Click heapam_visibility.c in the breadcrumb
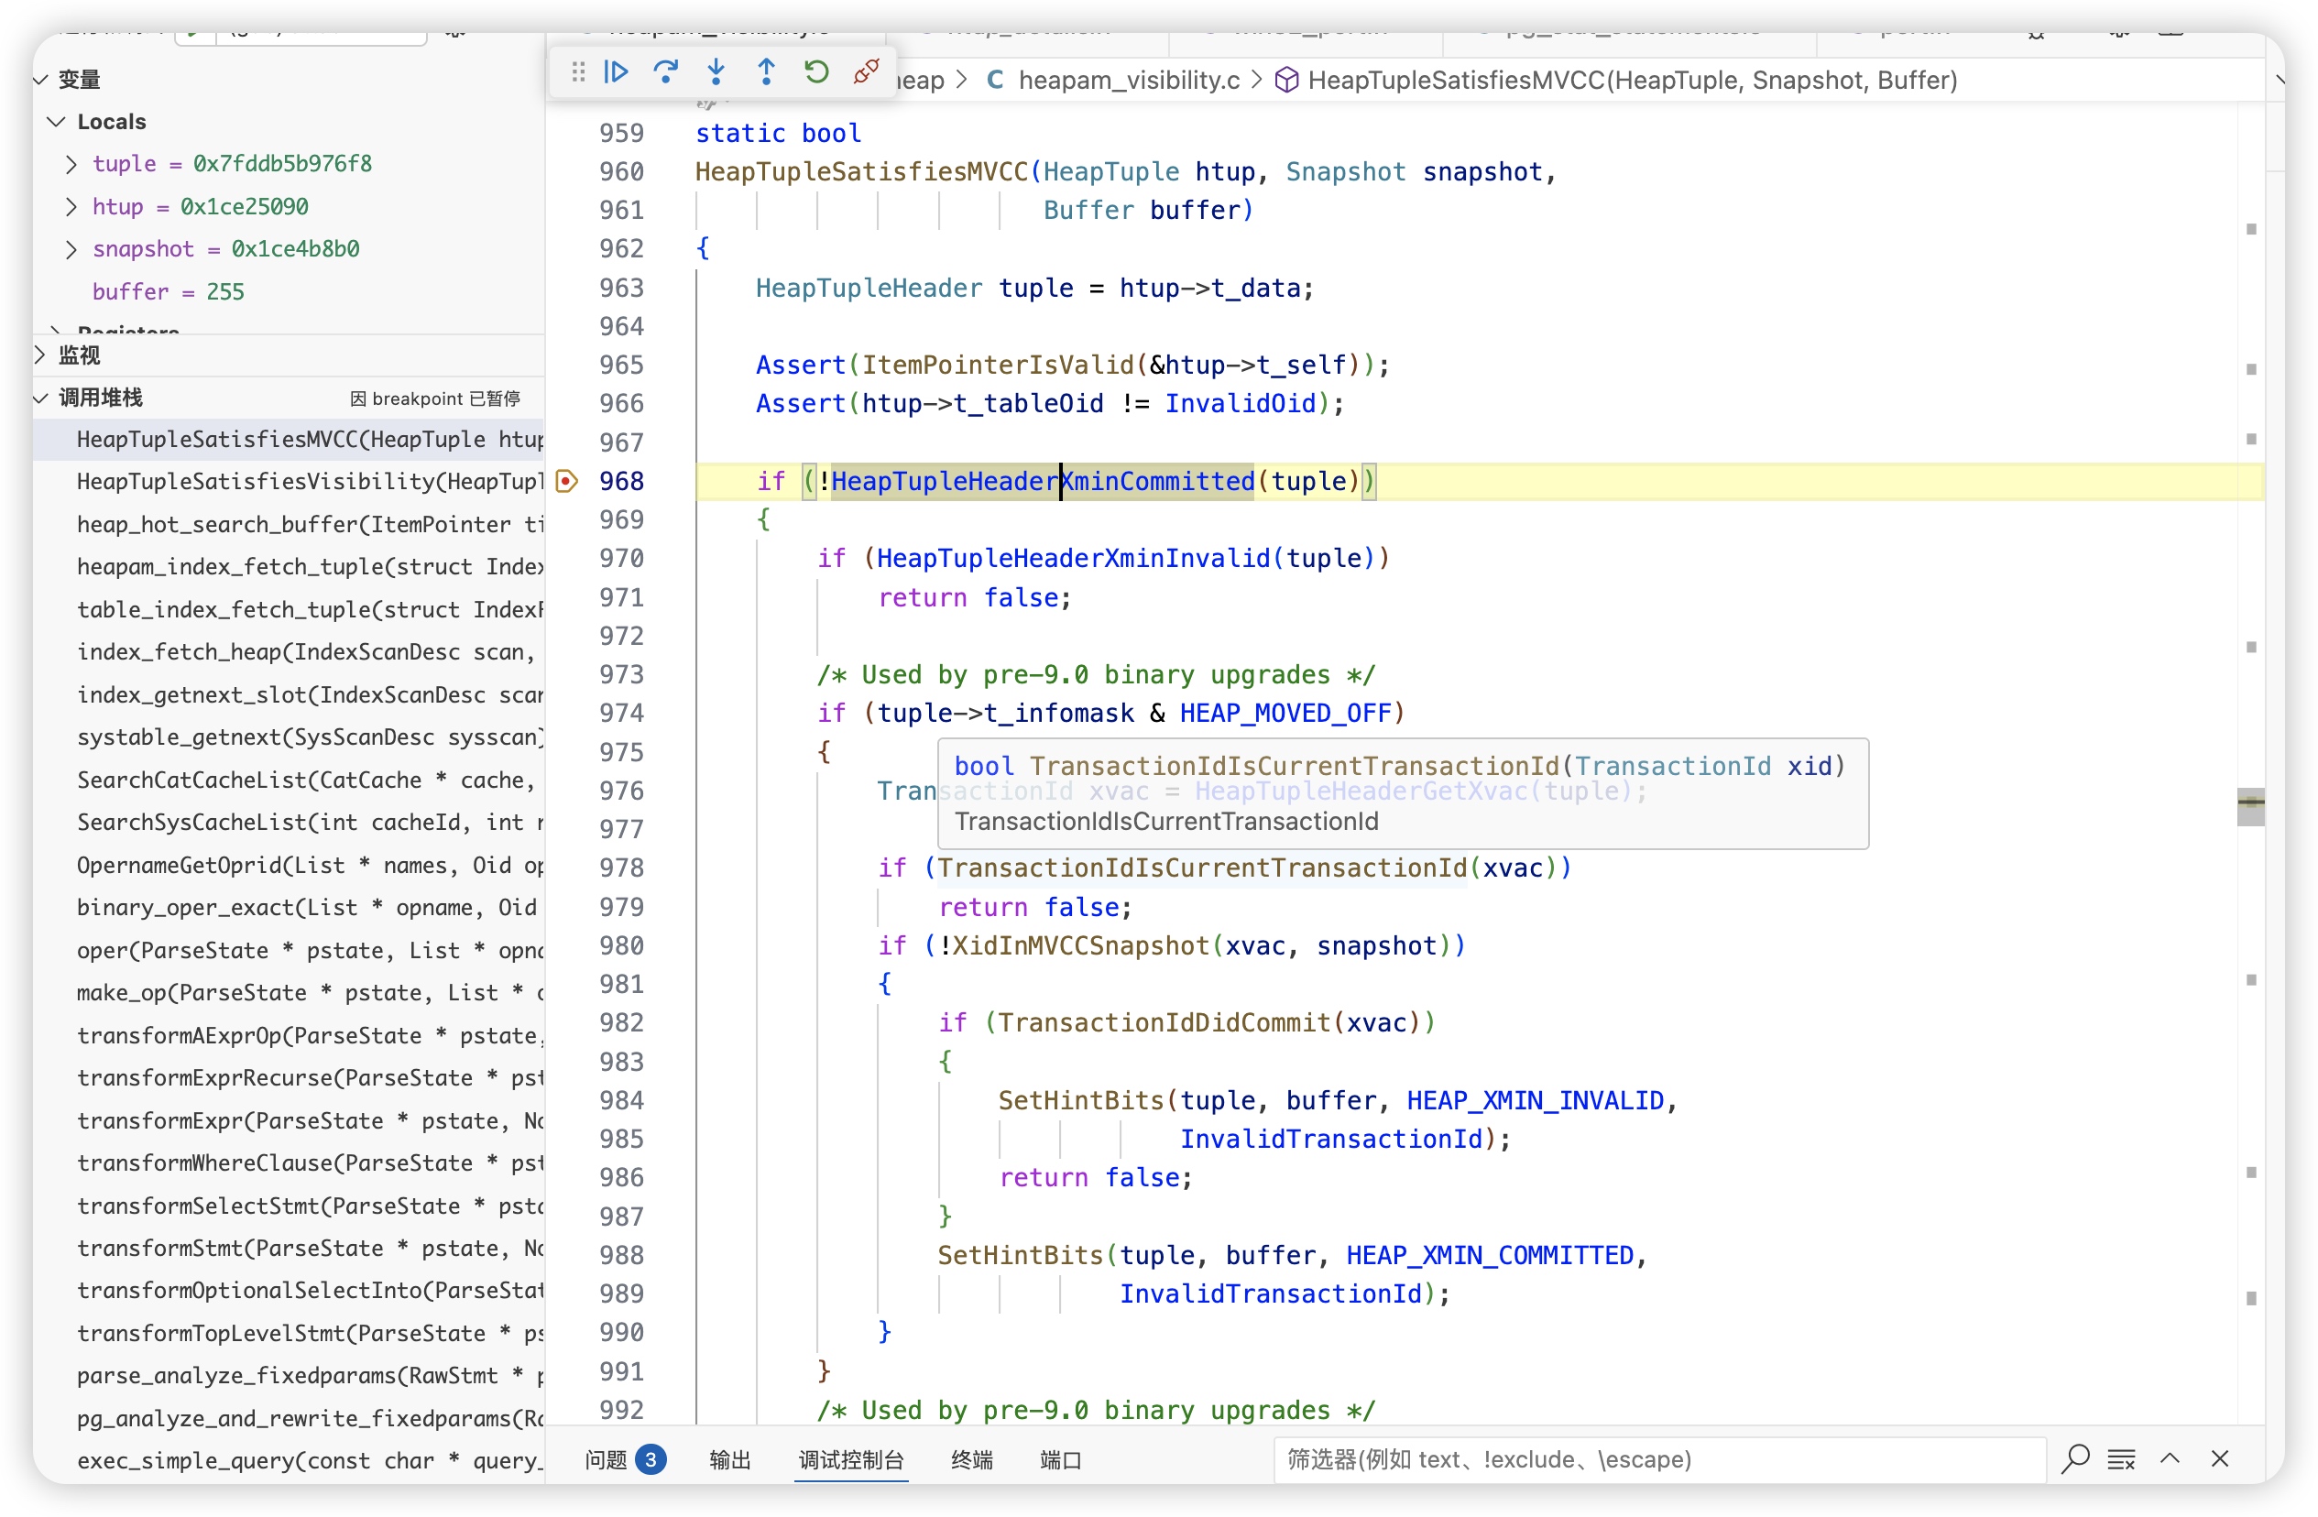The width and height of the screenshot is (2318, 1517). (1128, 80)
